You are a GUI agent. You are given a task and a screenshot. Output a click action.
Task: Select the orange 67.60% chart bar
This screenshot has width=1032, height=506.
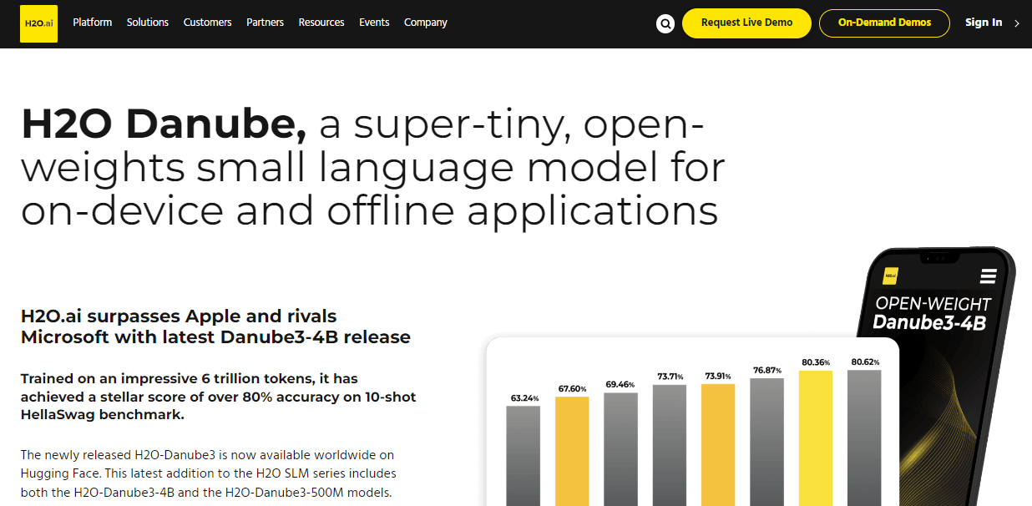click(x=572, y=450)
